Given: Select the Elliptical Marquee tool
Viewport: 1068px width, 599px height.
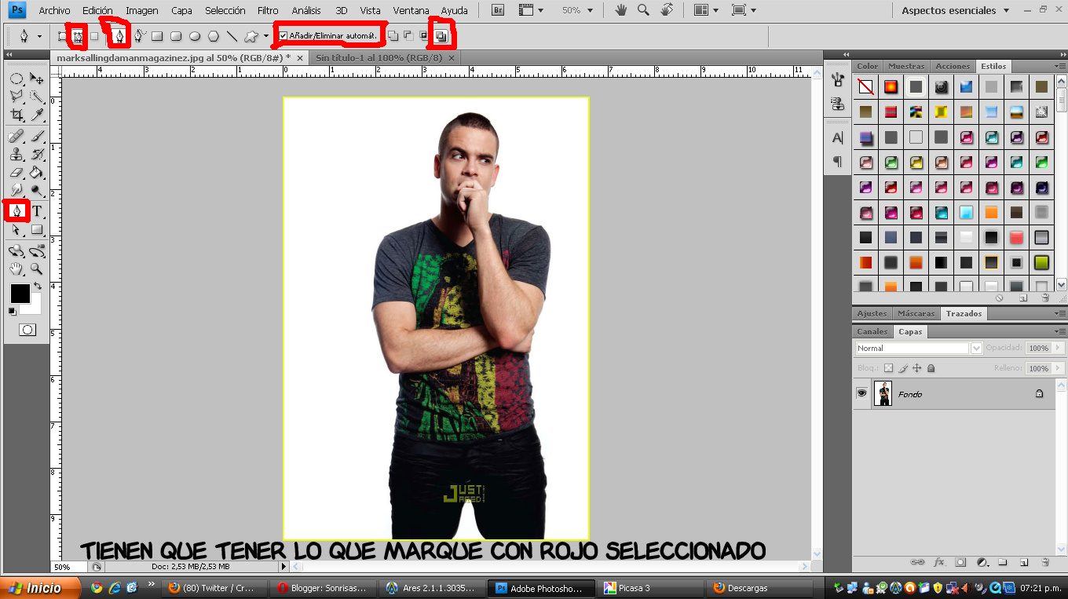Looking at the screenshot, I should pos(16,79).
